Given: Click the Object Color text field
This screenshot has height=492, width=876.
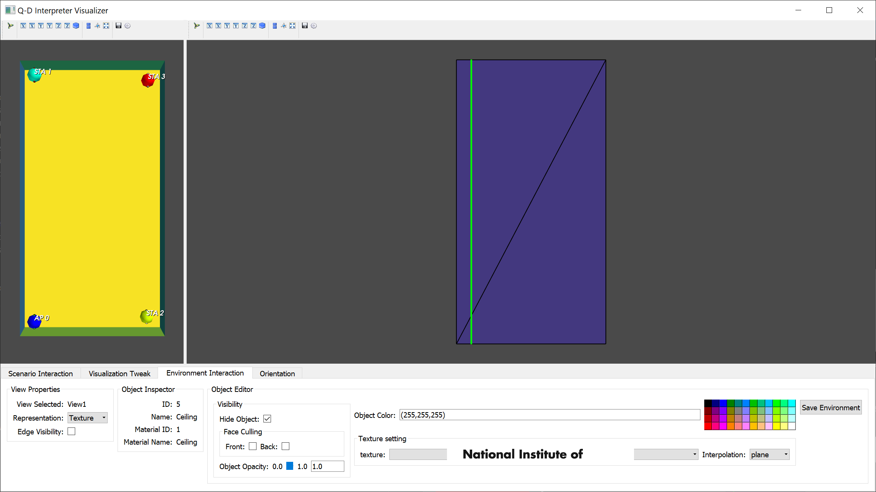Looking at the screenshot, I should pos(550,415).
